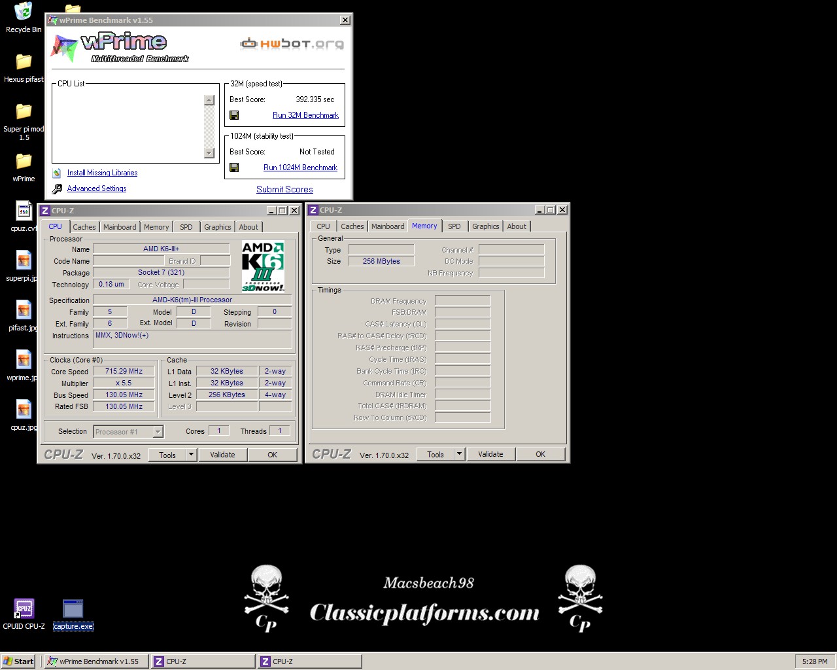Click the 5:28 PM system clock
The height and width of the screenshot is (670, 837).
pyautogui.click(x=815, y=661)
